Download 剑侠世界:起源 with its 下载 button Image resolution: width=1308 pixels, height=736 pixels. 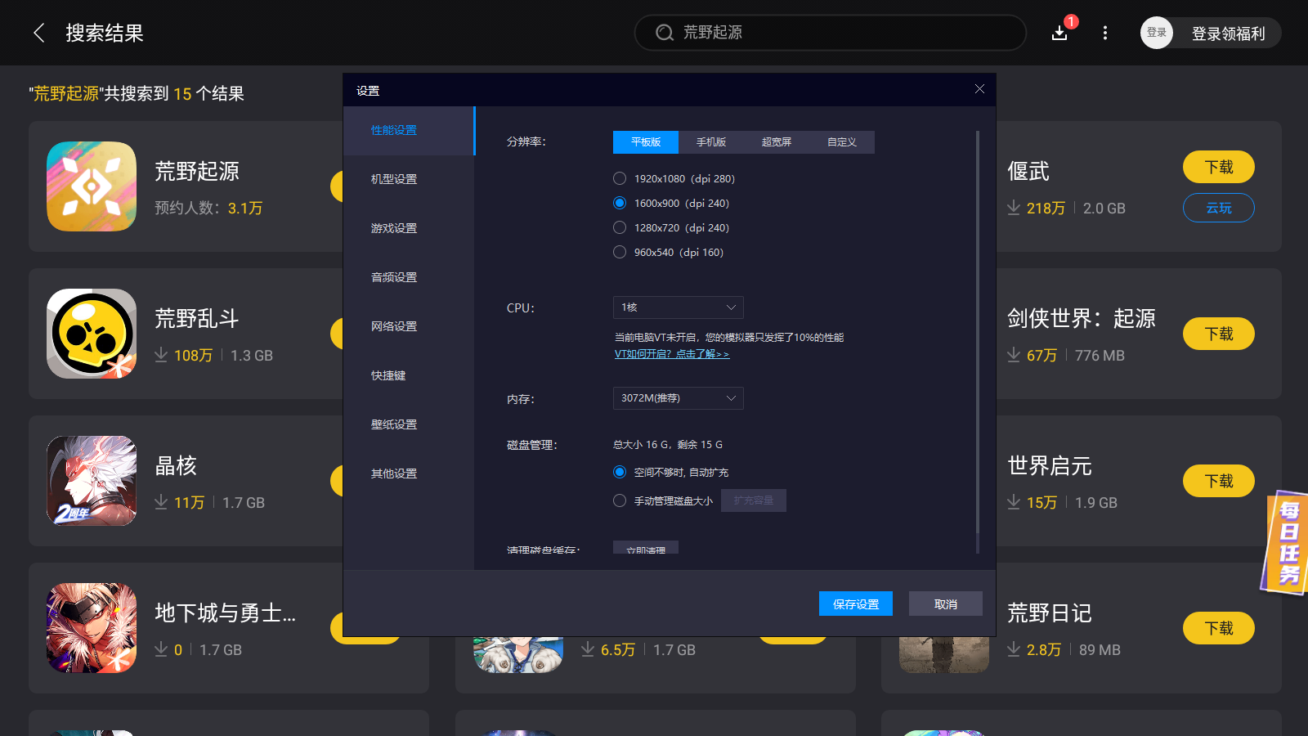[1219, 334]
